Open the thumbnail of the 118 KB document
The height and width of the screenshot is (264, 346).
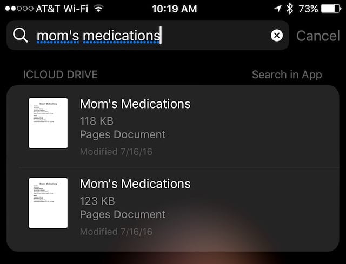(x=48, y=123)
